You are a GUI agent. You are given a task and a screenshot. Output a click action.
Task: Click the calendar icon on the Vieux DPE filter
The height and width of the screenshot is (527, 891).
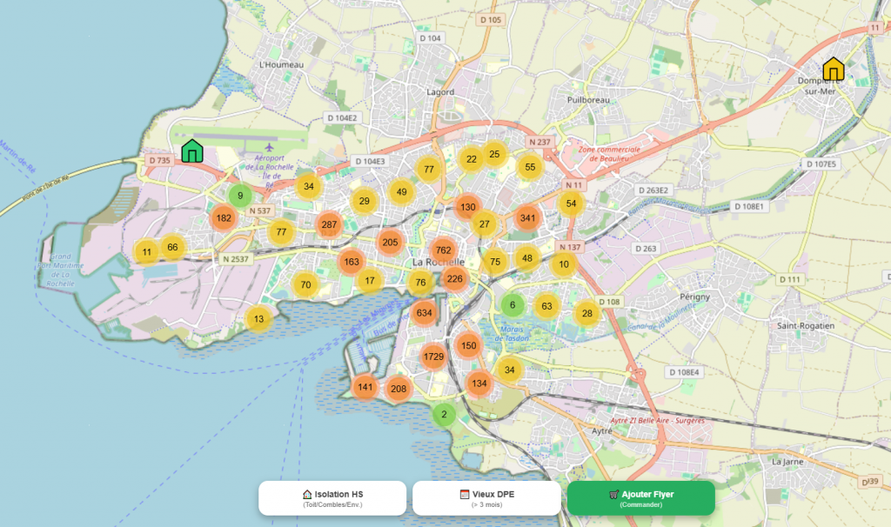[x=463, y=493]
